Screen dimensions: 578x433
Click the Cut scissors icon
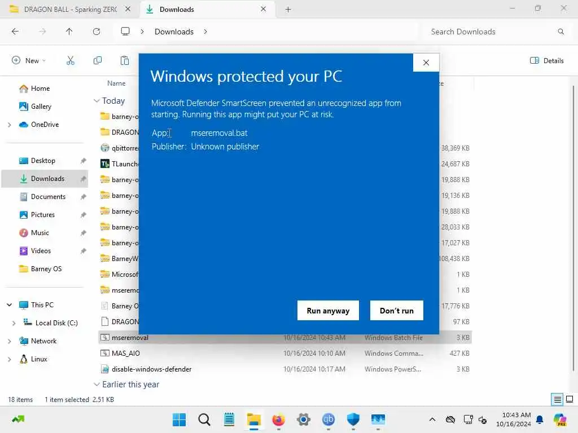point(71,60)
